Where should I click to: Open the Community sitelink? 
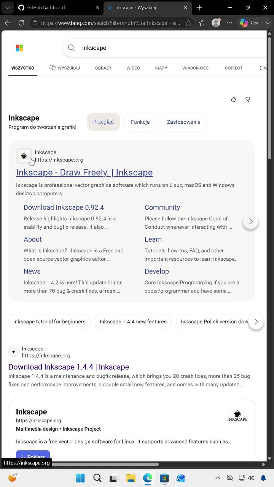point(162,207)
